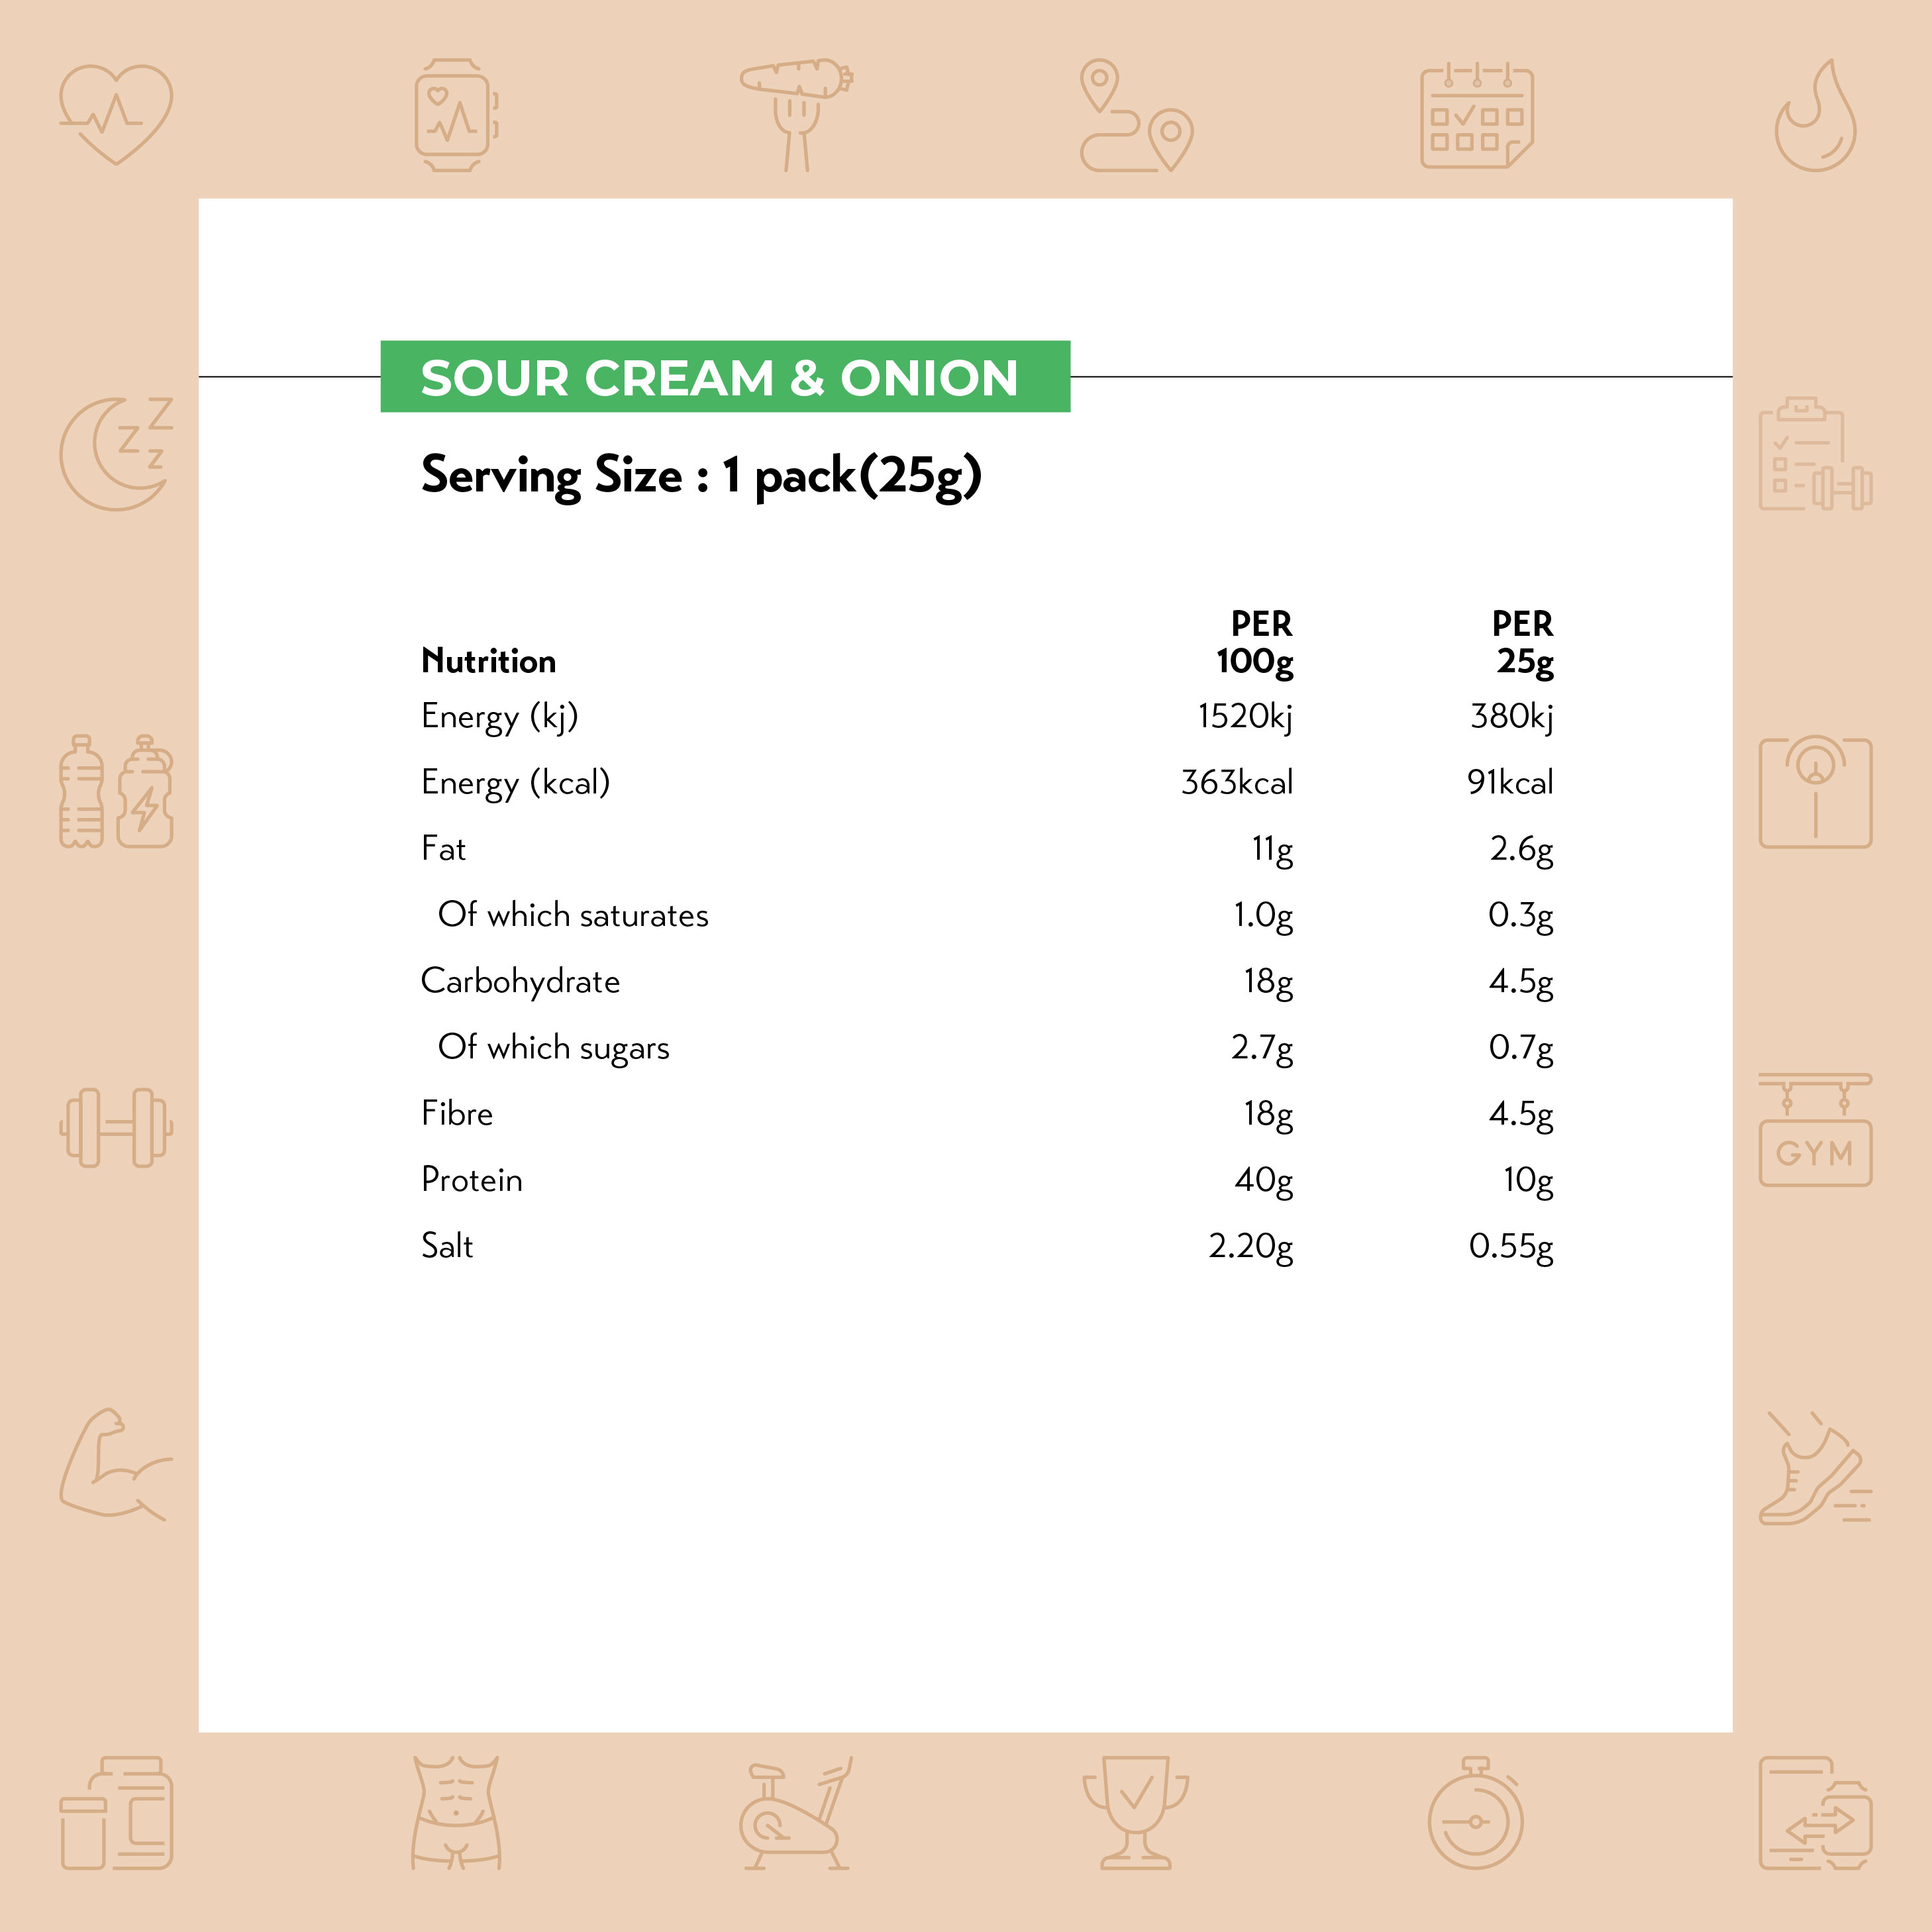Click the flexed bicep icon
1932x1932 pixels.
[x=116, y=1465]
